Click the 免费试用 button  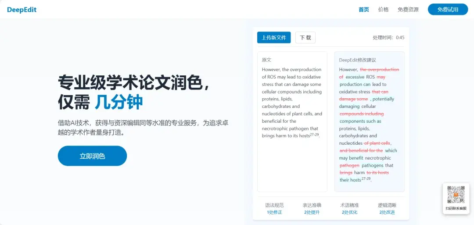pos(448,9)
